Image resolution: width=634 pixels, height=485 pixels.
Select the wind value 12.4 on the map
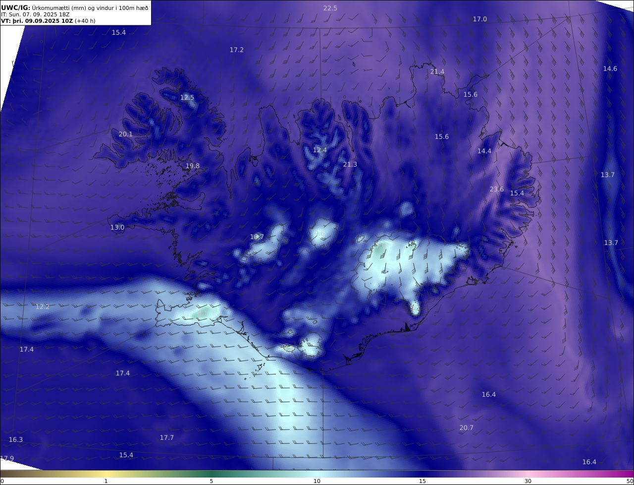319,150
